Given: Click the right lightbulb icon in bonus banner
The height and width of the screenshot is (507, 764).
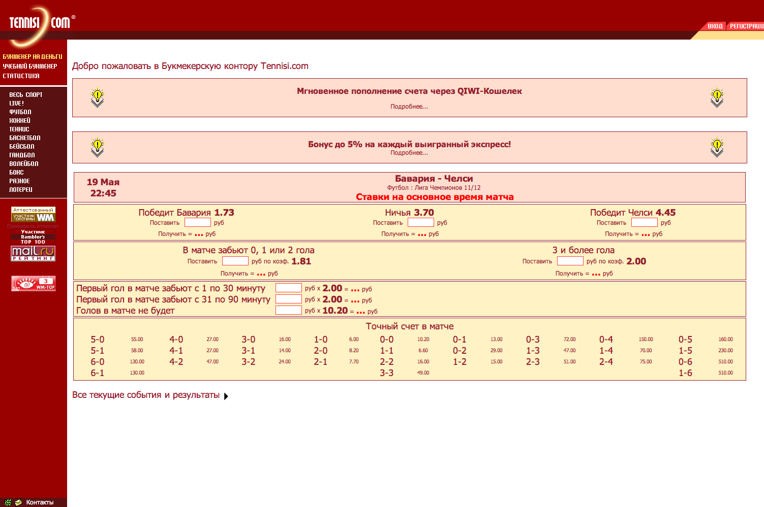Looking at the screenshot, I should click(x=717, y=148).
